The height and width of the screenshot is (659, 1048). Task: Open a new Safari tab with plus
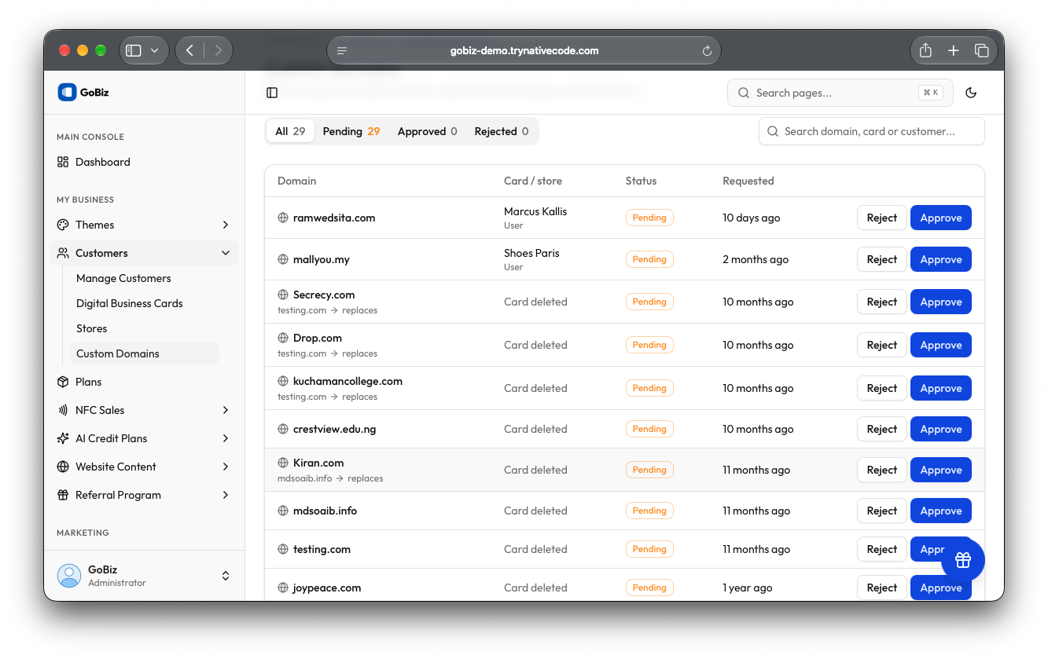[954, 50]
